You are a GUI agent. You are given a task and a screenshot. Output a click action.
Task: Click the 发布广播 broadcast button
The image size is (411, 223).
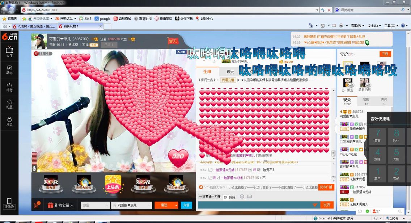point(326,187)
